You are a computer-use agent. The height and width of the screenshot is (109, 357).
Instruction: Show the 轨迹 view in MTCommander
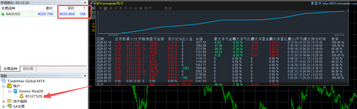[168, 8]
